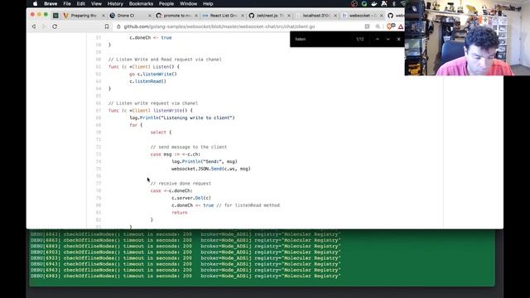Image resolution: width=530 pixels, height=298 pixels.
Task: Open the History menu
Action: point(115,3)
